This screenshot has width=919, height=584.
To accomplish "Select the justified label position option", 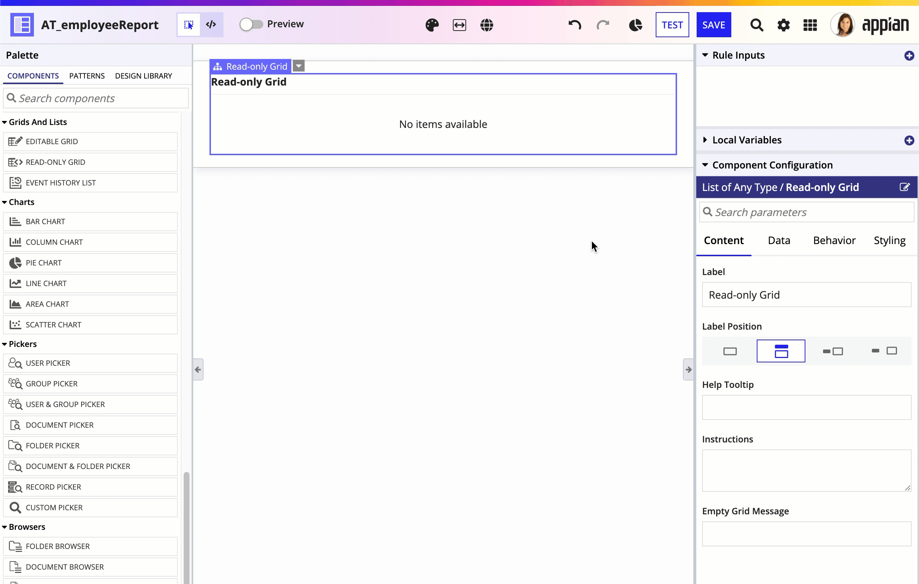I will click(x=884, y=351).
